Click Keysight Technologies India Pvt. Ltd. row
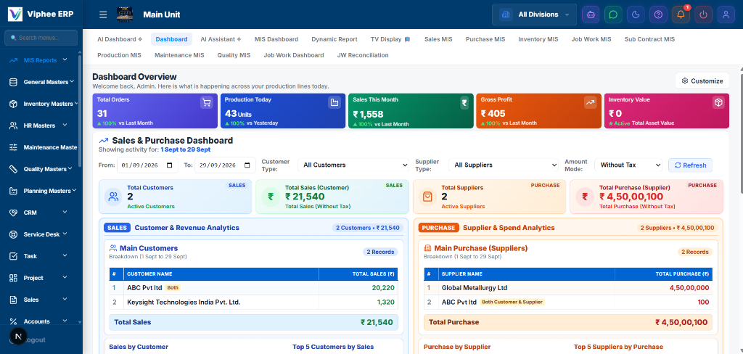This screenshot has width=743, height=354. [253, 302]
